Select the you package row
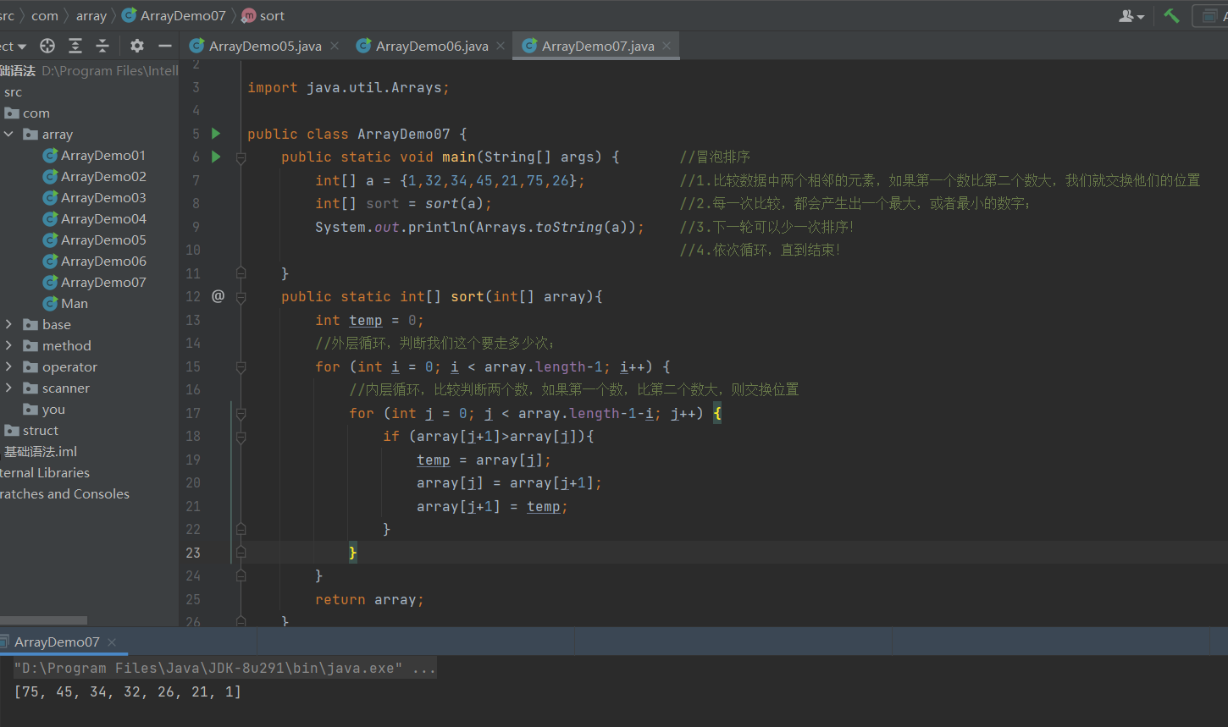 click(89, 410)
